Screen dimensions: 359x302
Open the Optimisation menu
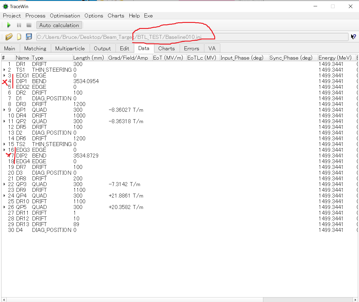click(65, 16)
